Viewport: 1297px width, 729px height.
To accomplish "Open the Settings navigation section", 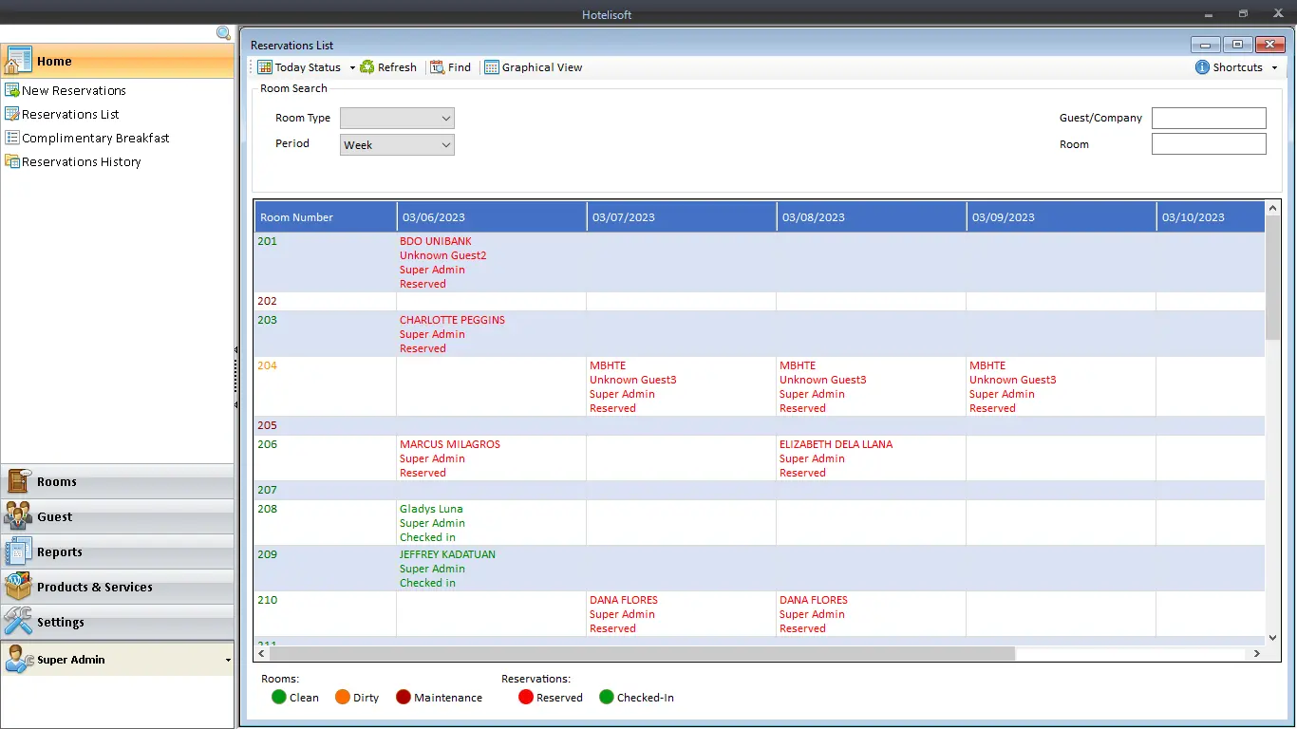I will click(x=117, y=622).
